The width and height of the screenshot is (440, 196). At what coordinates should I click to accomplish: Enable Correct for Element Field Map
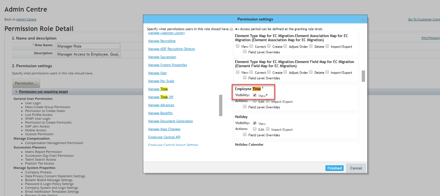coord(251,72)
